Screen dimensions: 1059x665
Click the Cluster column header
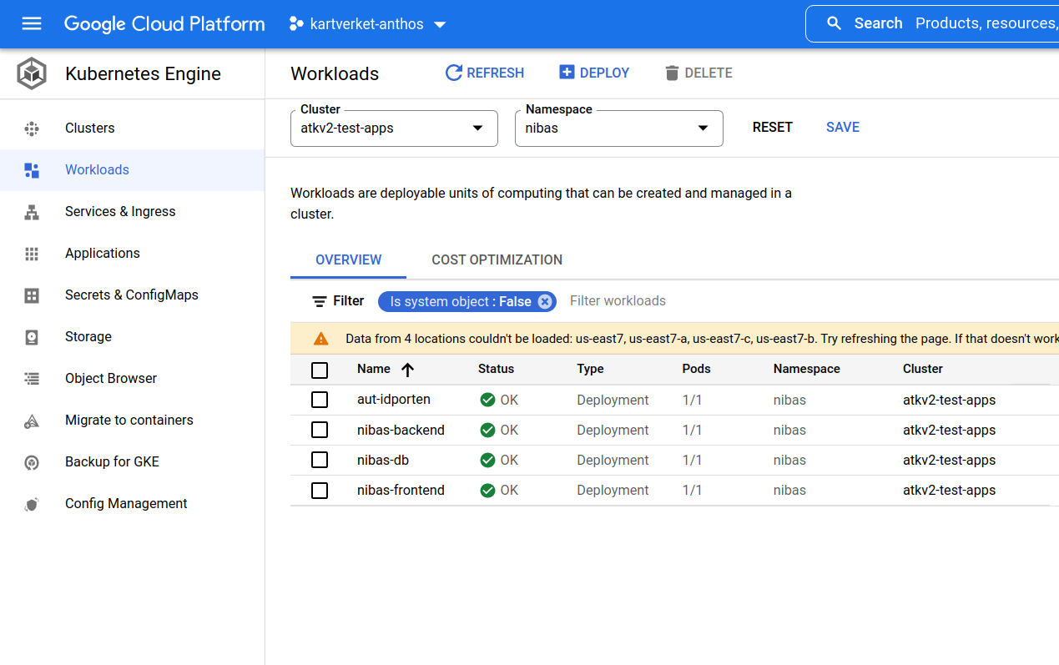click(x=923, y=369)
